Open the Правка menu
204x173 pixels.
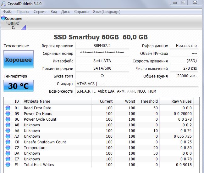23,12
